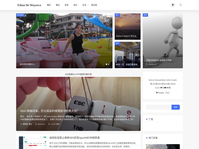Click the 广告 sidebar heading
199x149 pixels.
[x=151, y=119]
